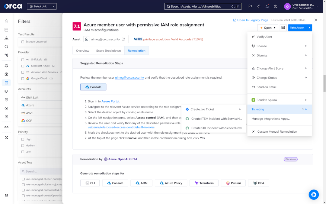Screen dimensions: 326x204
Task: Open the shuffle integrations sidebar icon
Action: point(6,138)
